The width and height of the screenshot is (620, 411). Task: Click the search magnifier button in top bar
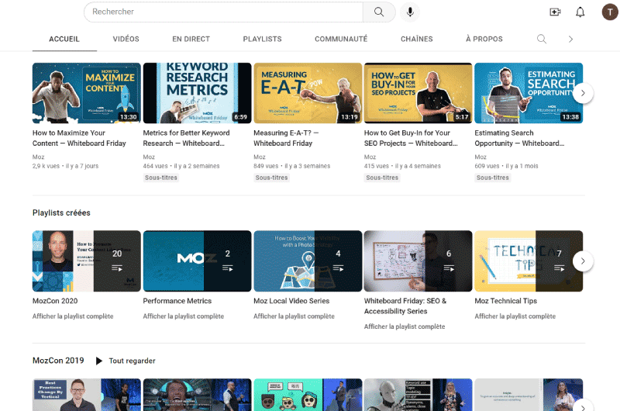379,12
